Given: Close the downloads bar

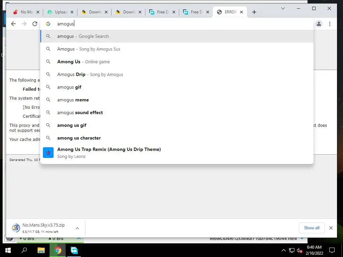Looking at the screenshot, I should click(x=331, y=228).
